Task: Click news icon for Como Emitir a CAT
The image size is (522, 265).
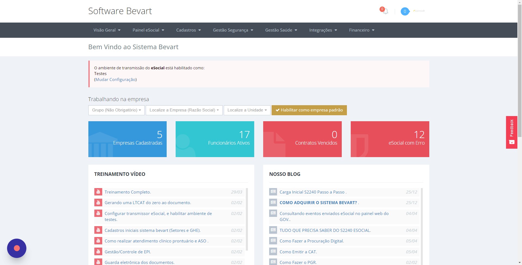Action: tap(273, 252)
